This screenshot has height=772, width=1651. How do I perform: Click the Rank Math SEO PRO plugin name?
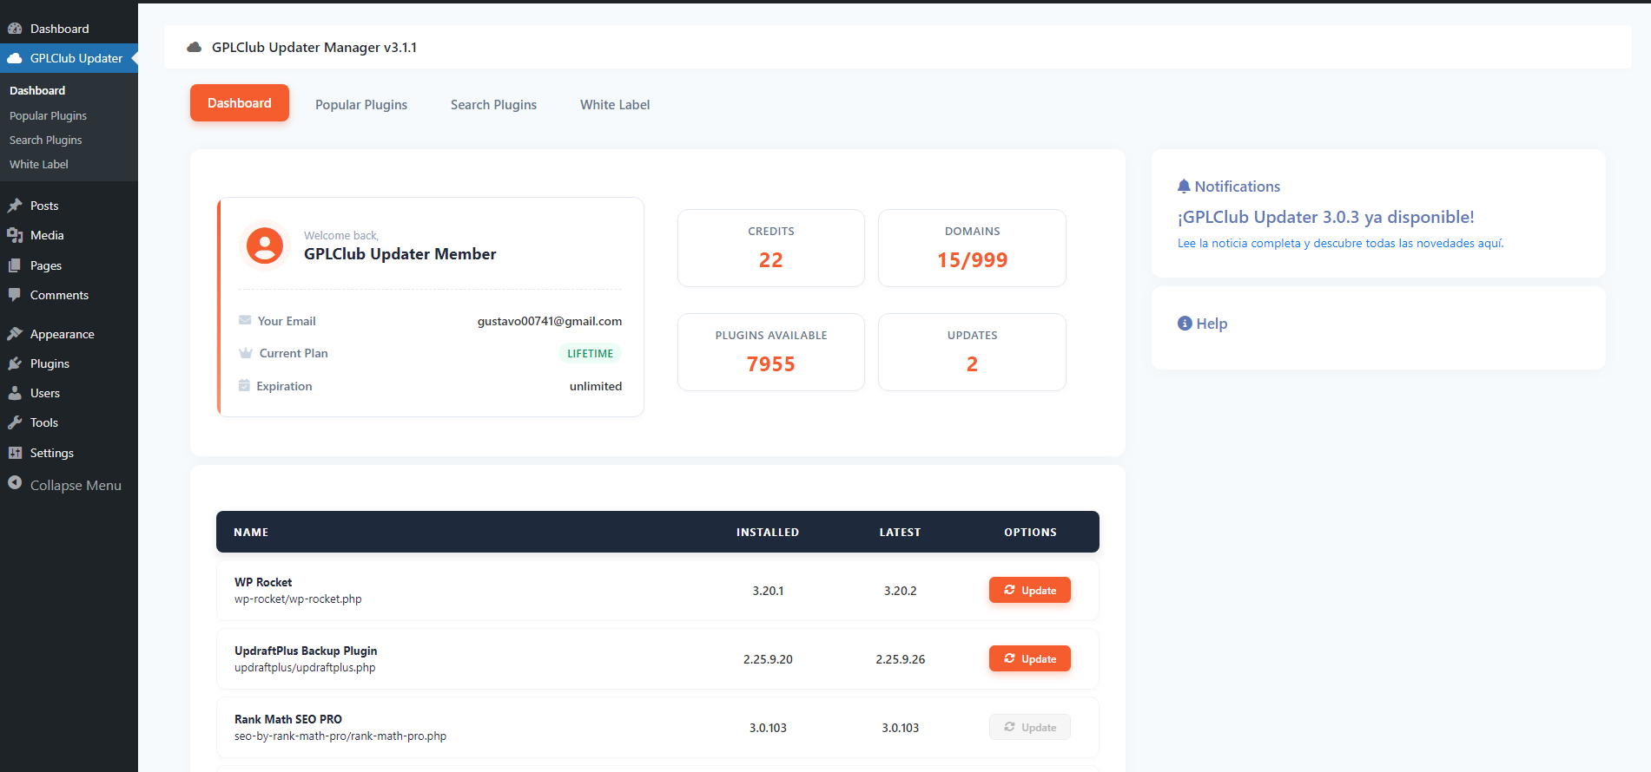click(x=288, y=719)
